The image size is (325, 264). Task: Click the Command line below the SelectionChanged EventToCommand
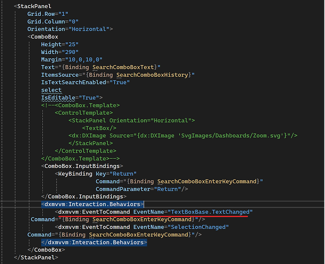(115, 235)
